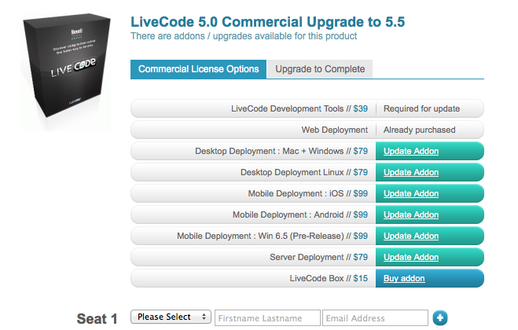Click the addons / upgrades available subtitle
This screenshot has width=518, height=330.
[244, 36]
